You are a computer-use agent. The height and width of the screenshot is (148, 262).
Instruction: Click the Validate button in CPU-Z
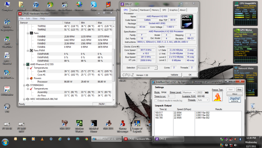[x=174, y=75]
